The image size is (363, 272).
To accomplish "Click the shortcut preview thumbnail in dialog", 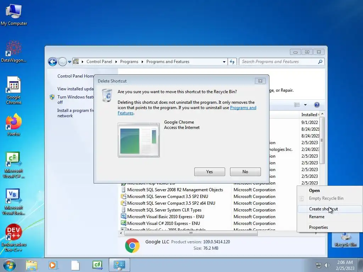I will 139,140.
